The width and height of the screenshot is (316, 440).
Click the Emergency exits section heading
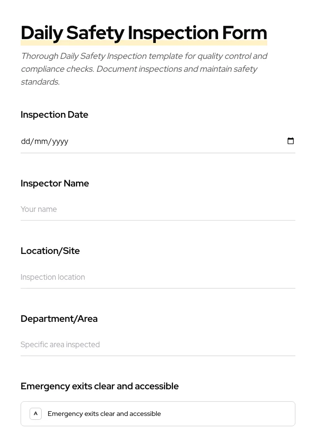point(100,386)
